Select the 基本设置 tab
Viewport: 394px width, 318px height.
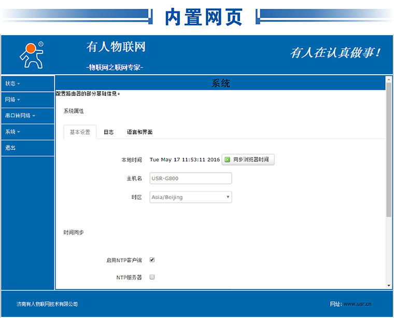(80, 132)
